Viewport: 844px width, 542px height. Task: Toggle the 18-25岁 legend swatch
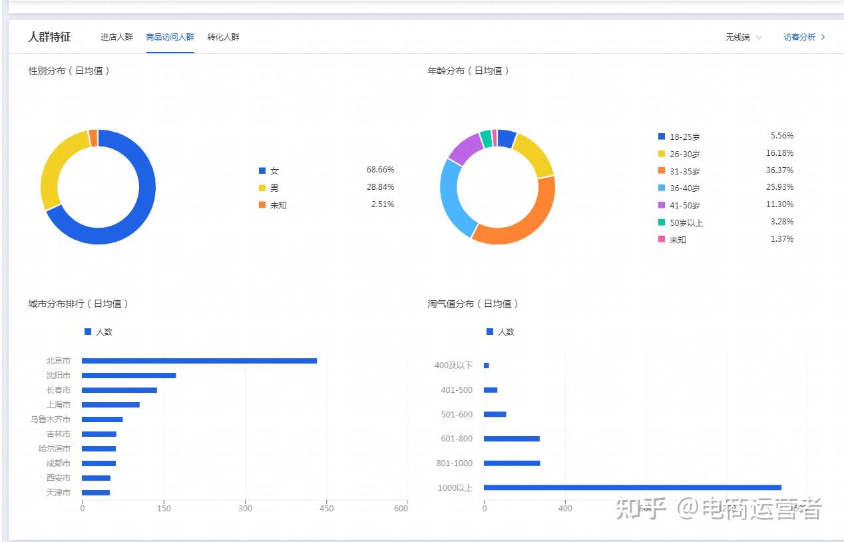[662, 136]
